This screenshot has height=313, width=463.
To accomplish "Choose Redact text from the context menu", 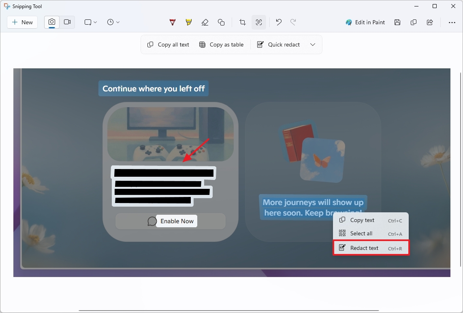I will pyautogui.click(x=363, y=247).
